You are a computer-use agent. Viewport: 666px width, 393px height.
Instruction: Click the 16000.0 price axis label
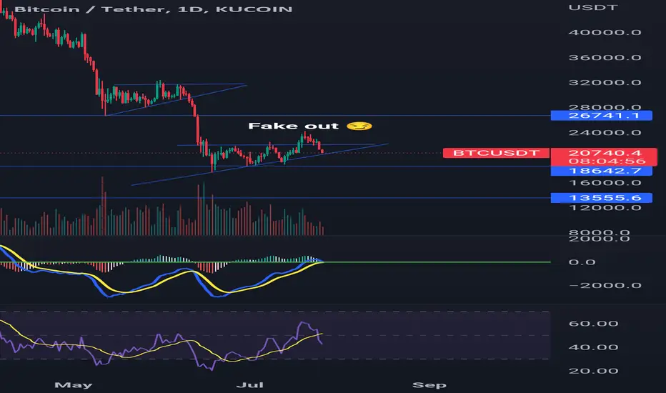click(605, 183)
